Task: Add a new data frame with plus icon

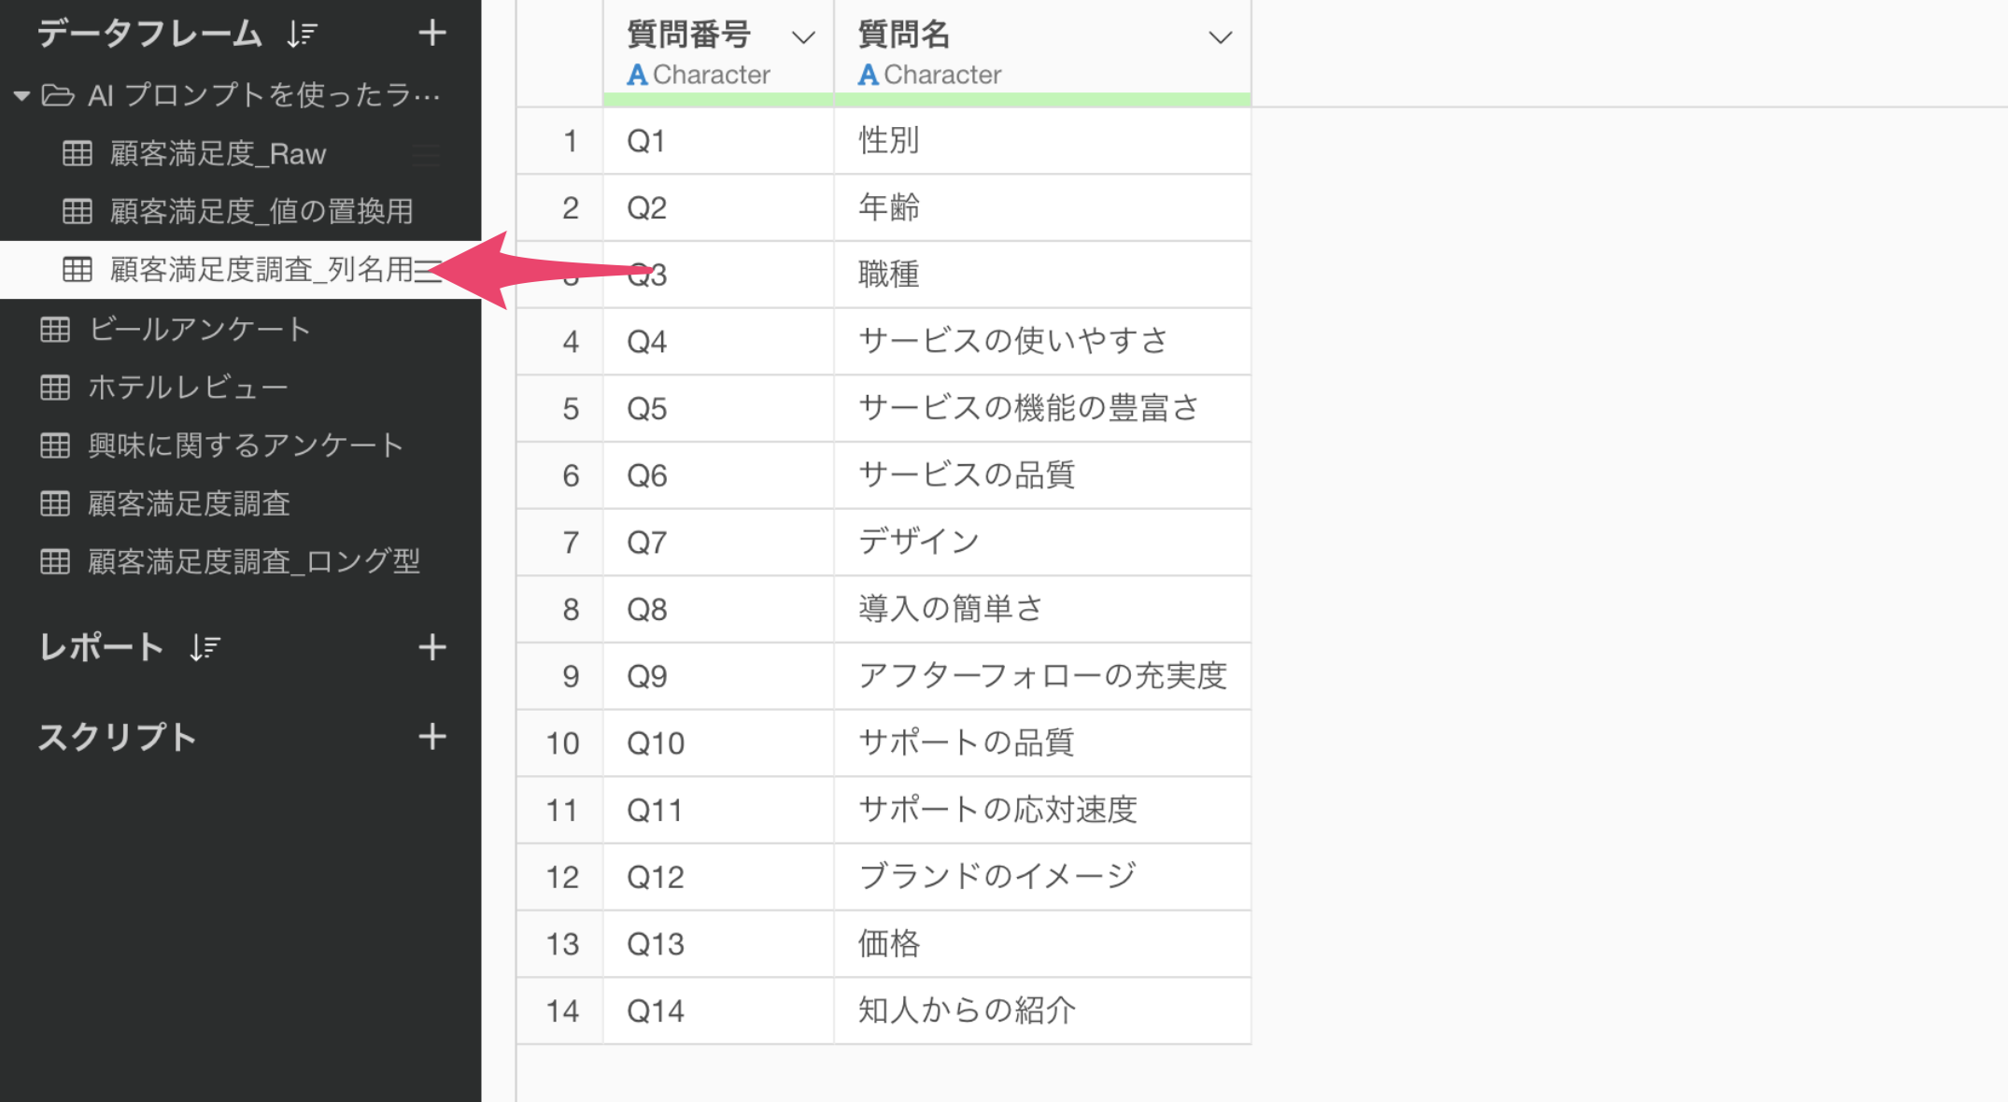Action: pos(431,34)
